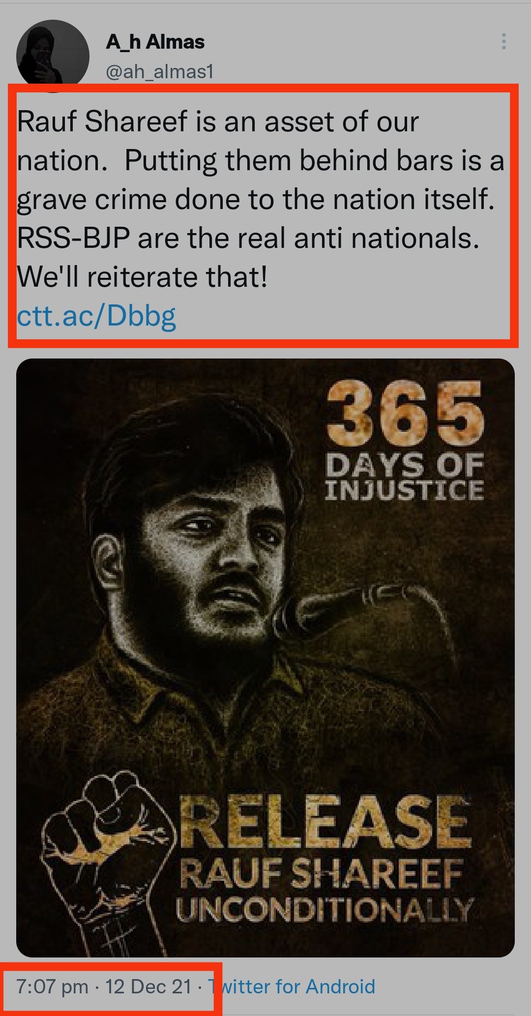Click tweet line starting 'Rauf Shareef is'
Screen dimensions: 531x1016
coord(218,121)
